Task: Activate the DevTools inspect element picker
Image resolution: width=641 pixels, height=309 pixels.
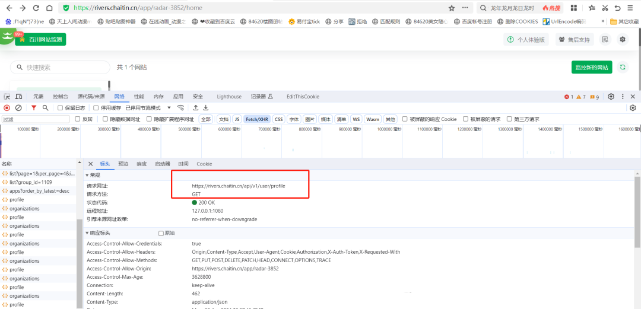Action: coord(7,97)
